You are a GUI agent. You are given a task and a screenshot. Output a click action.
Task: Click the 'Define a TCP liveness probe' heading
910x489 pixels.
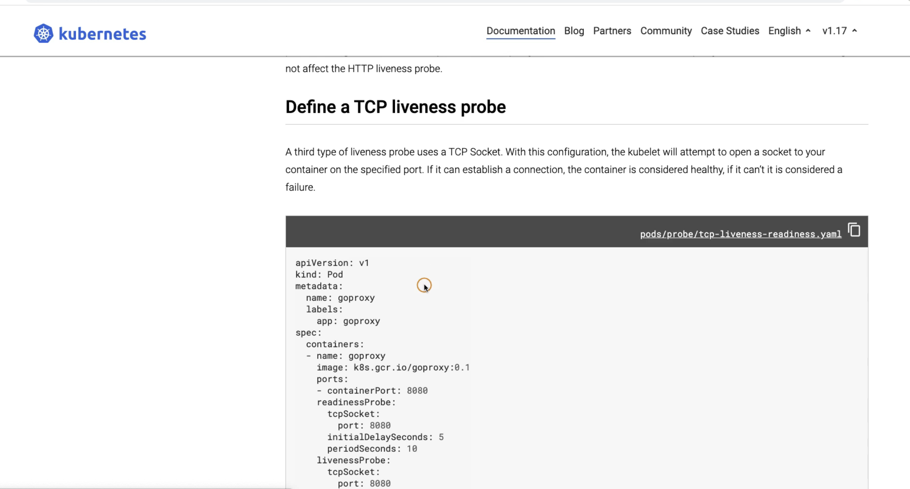tap(395, 107)
